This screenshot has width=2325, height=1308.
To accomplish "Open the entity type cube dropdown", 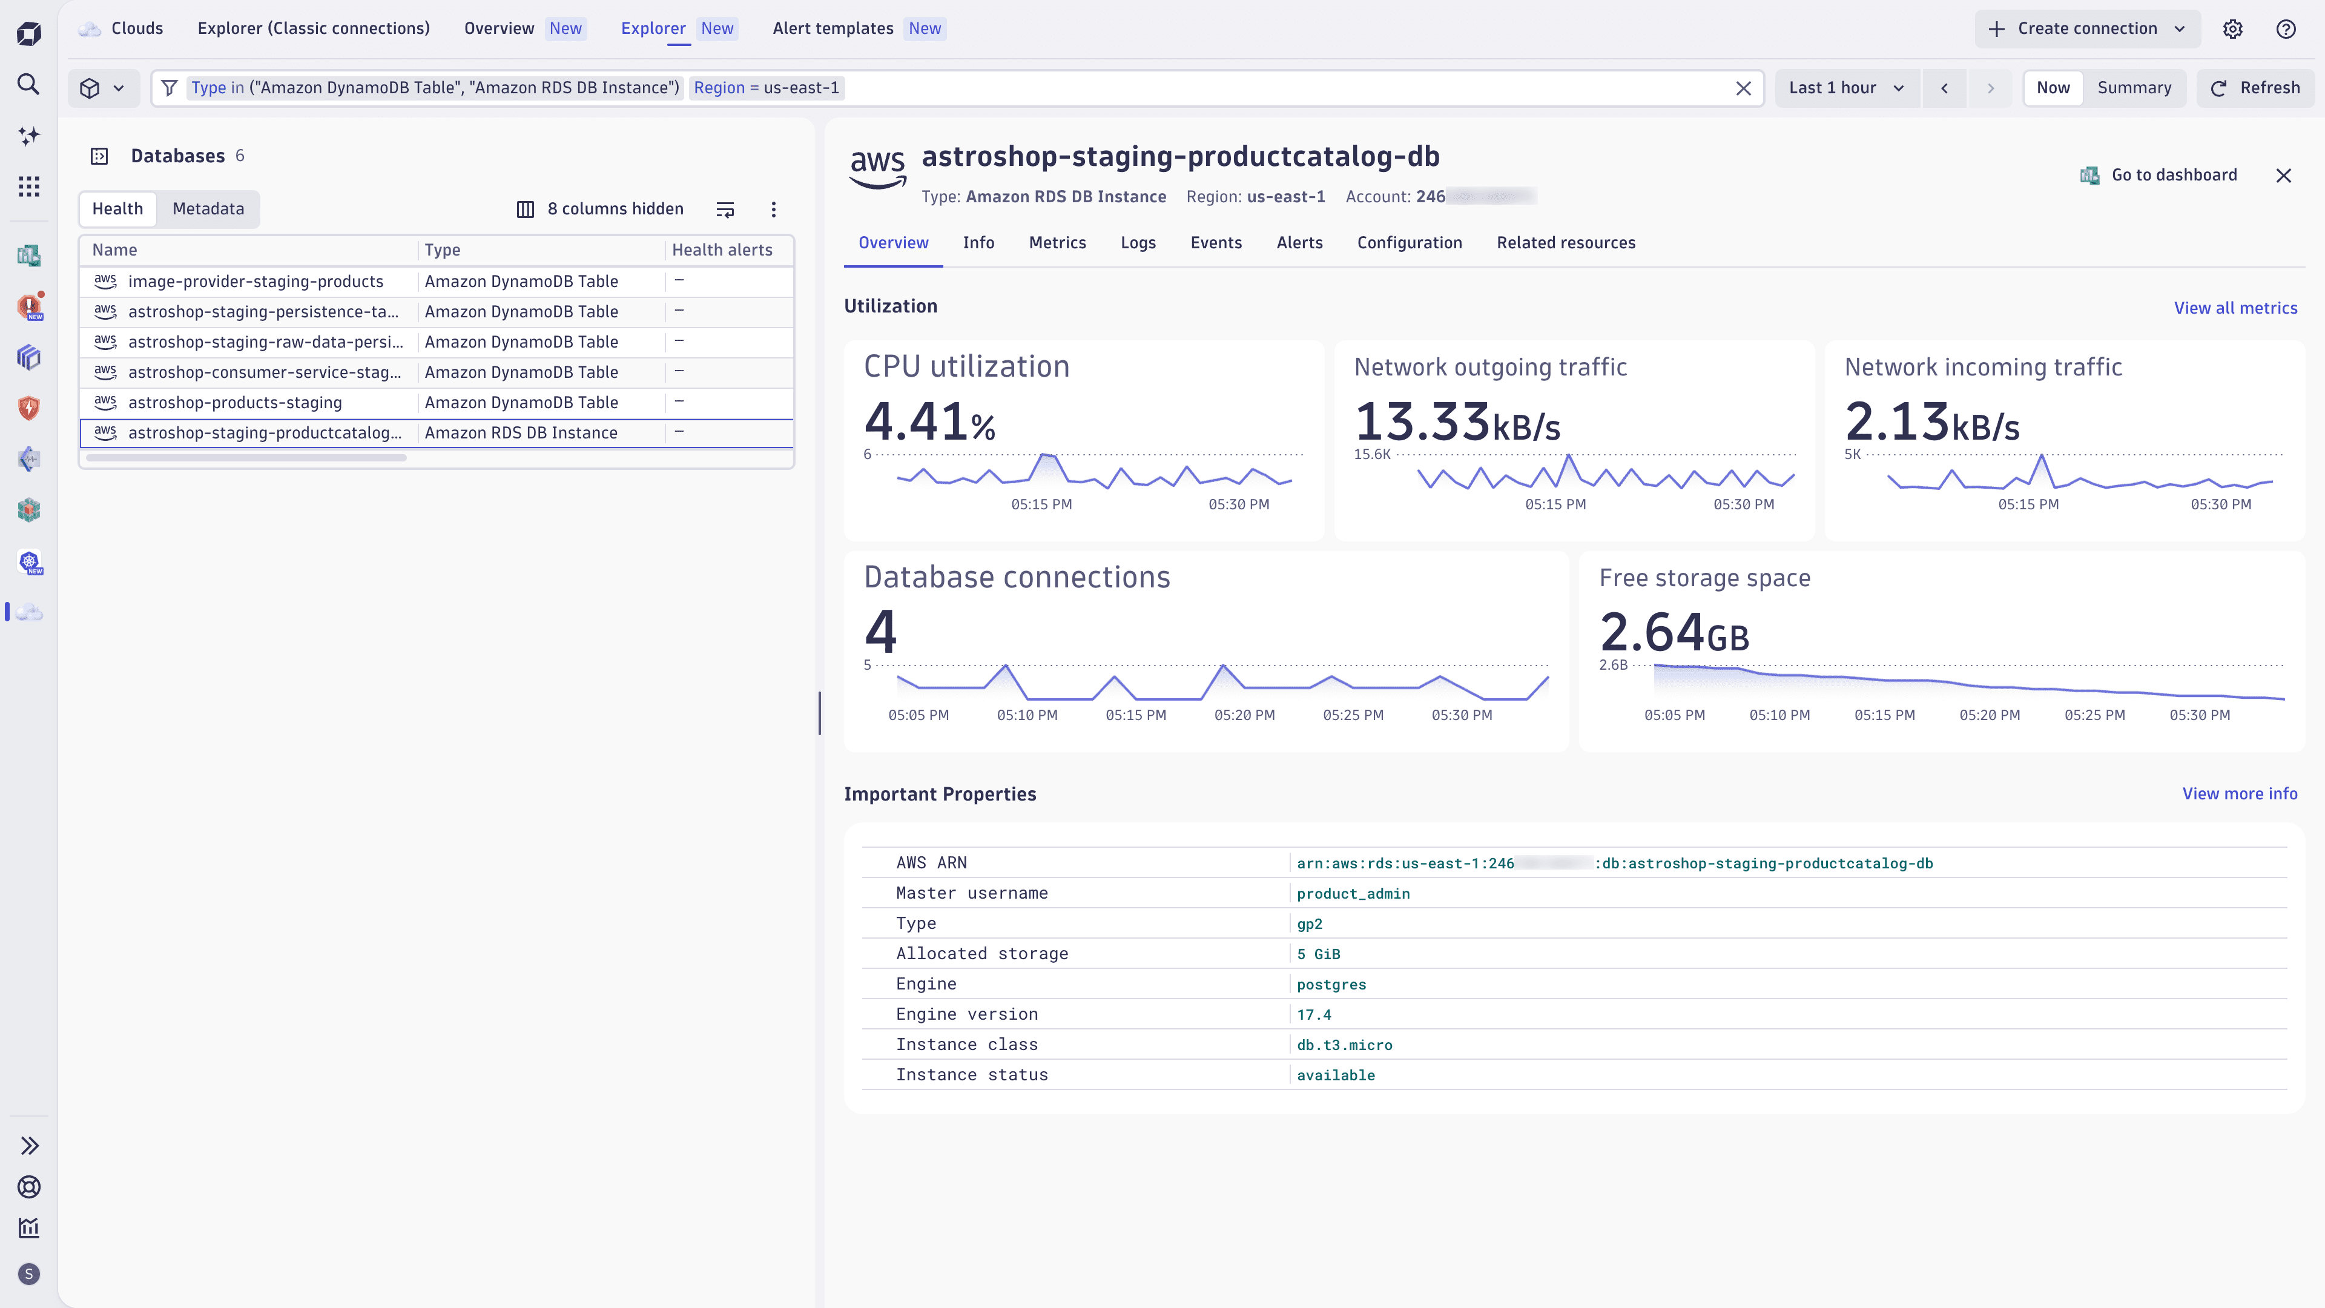I will click(103, 88).
